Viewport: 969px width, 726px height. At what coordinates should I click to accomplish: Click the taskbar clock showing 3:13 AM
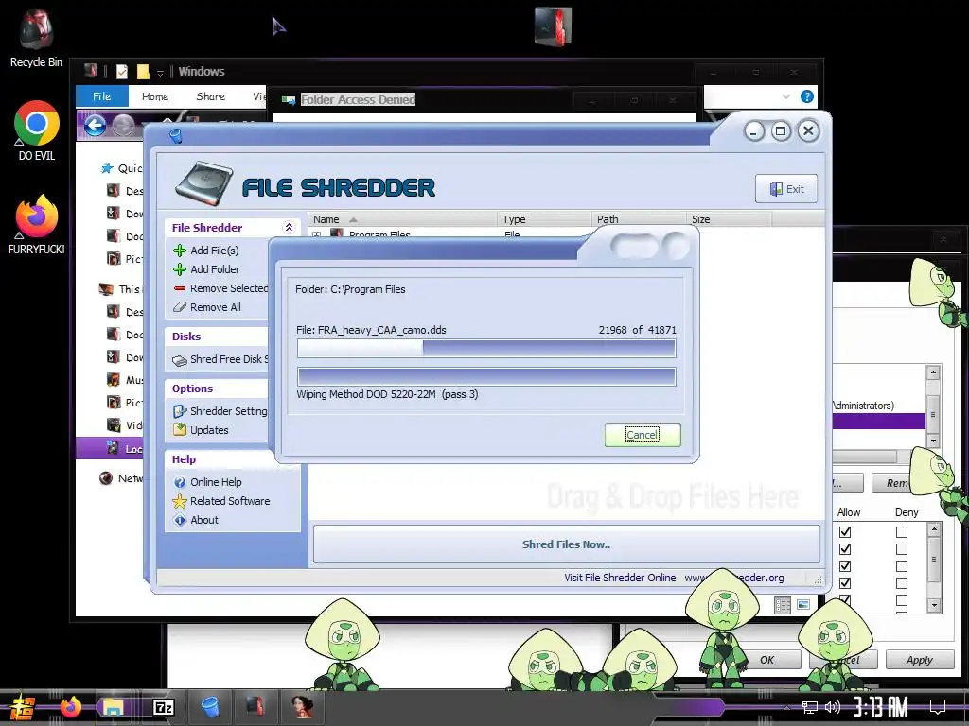[881, 706]
